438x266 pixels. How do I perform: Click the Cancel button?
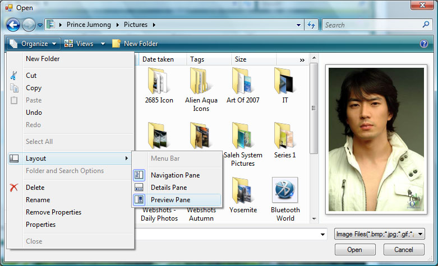tap(404, 250)
